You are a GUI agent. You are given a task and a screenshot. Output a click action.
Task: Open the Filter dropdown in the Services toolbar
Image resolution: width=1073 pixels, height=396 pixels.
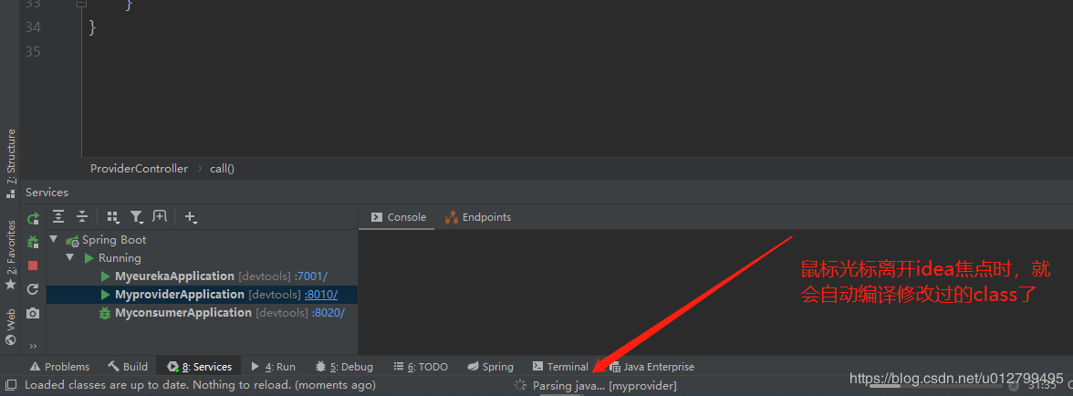[x=137, y=217]
